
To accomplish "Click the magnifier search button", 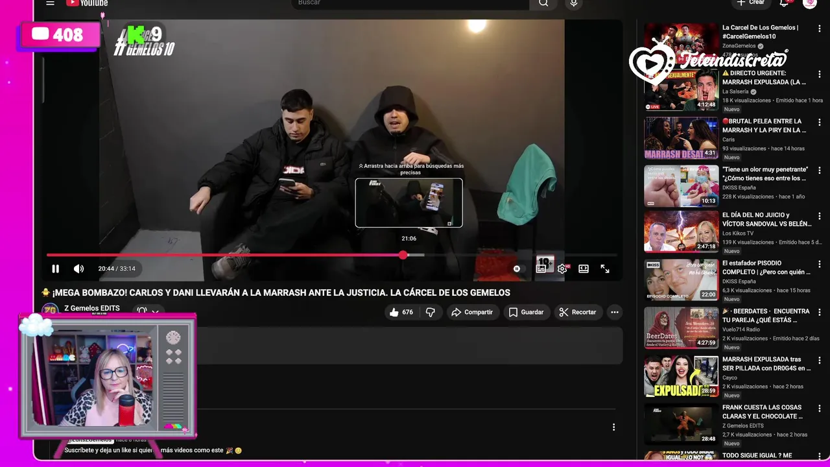I will pos(543,3).
